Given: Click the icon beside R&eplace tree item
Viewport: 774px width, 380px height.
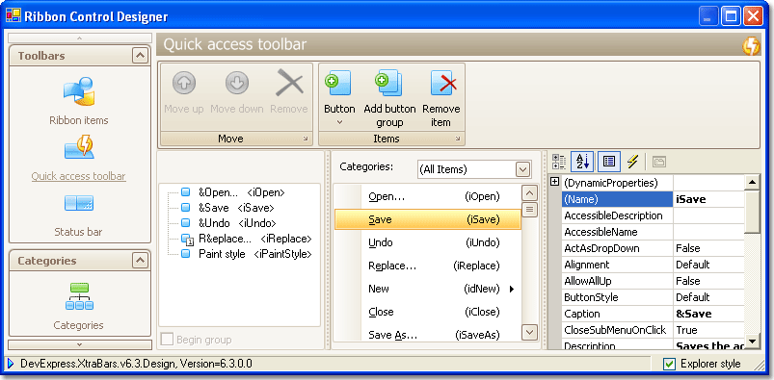Looking at the screenshot, I should point(187,239).
